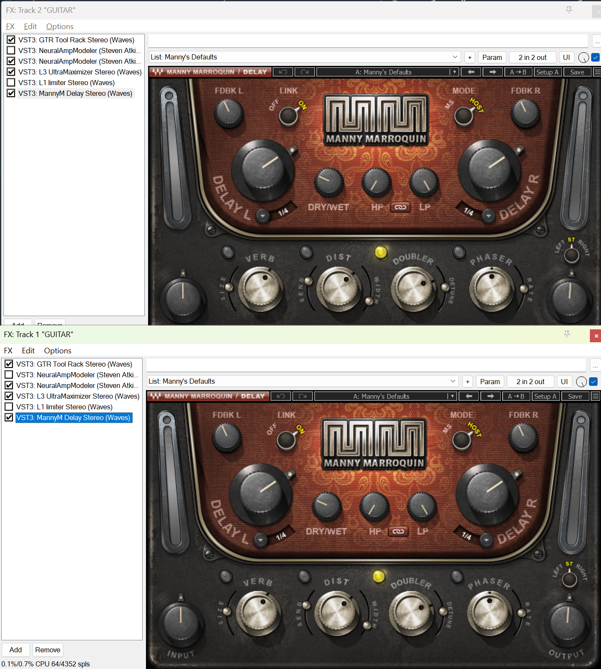Toggle PHASER on-button in Track 1 plugin
Viewport: 601px width, 669px height.
[x=457, y=576]
